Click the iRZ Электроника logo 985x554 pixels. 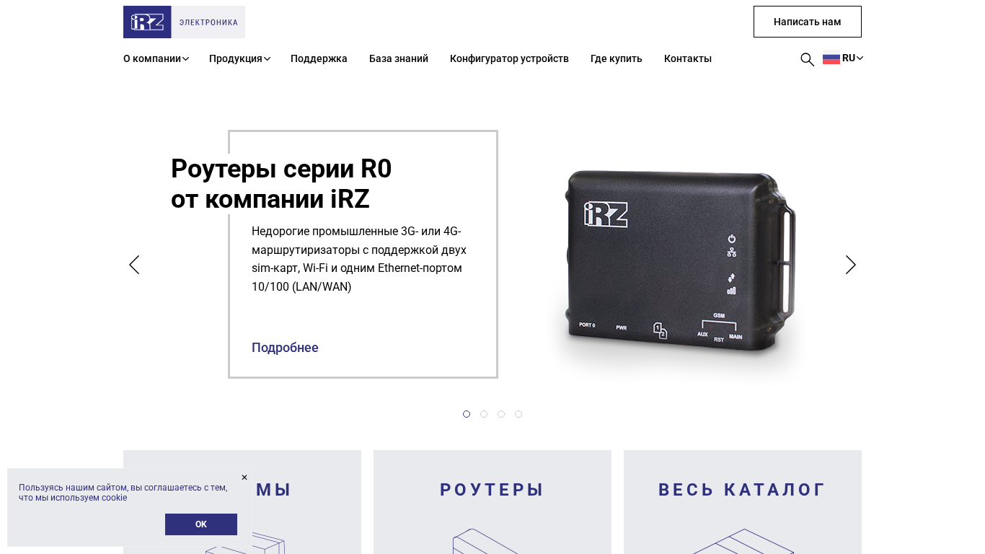click(x=184, y=22)
